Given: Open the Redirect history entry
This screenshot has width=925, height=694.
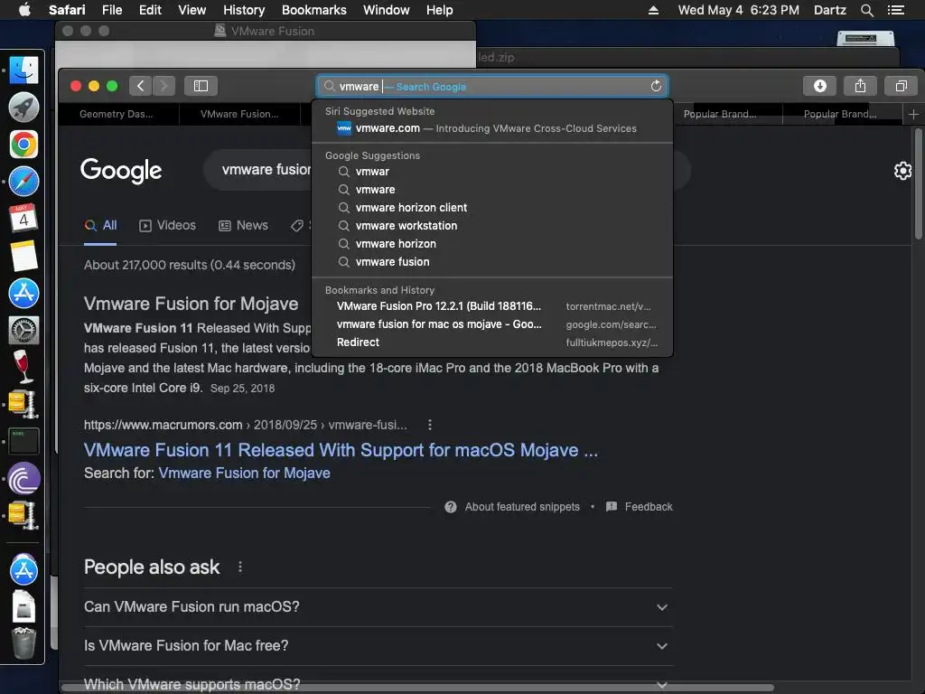Looking at the screenshot, I should (x=492, y=342).
